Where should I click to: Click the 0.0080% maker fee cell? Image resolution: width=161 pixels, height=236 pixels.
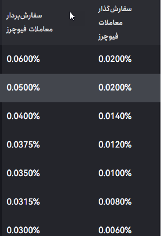[x=115, y=202]
